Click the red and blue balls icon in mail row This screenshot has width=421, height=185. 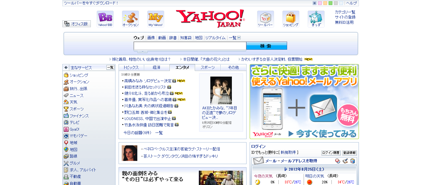(337, 161)
